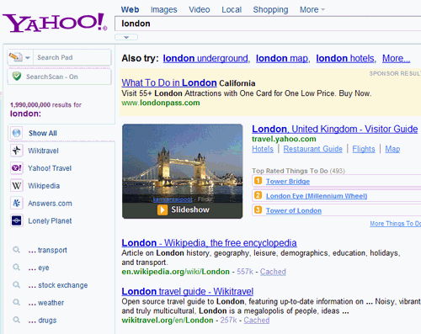Open the More search options menu

(x=312, y=9)
